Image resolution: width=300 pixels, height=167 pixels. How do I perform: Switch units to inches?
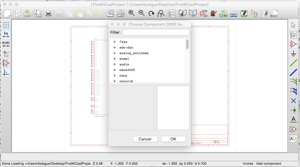[x=6, y=35]
